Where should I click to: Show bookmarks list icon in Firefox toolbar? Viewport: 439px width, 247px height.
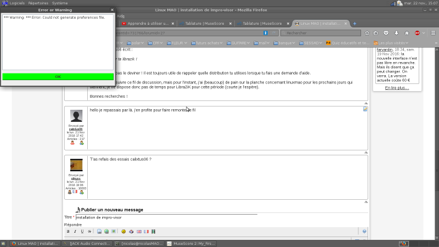(376, 33)
